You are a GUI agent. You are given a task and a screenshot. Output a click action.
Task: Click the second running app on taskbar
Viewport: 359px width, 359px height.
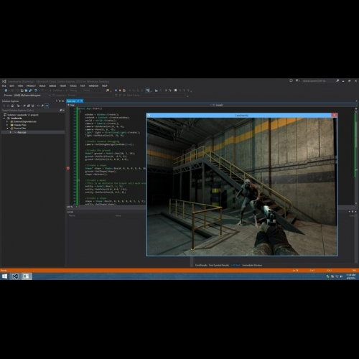26,276
